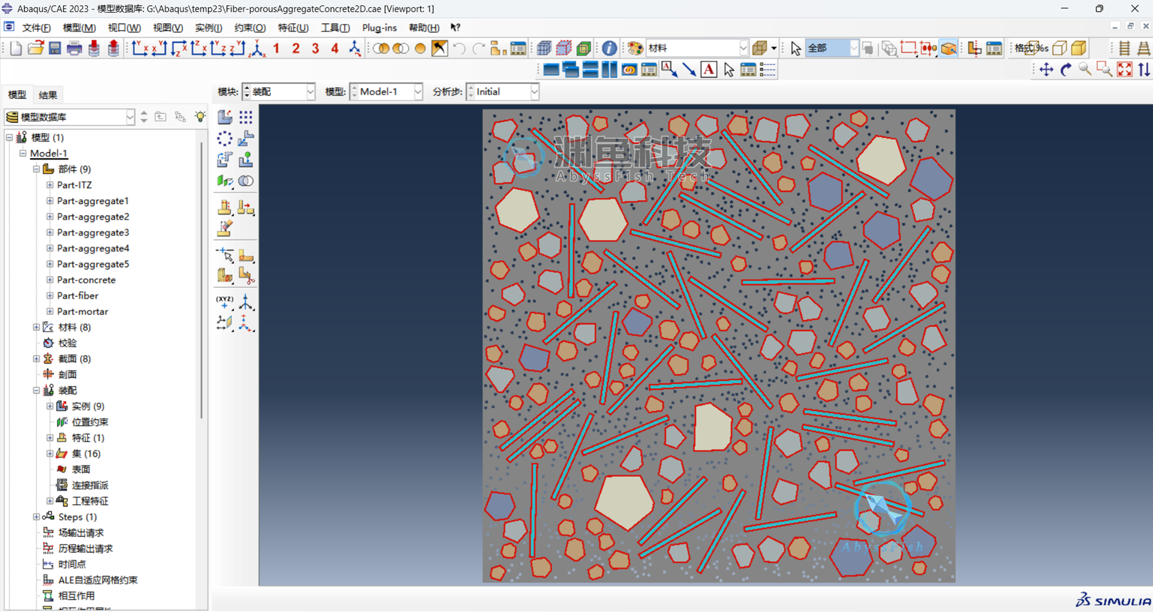Click the Merge/Cut Instances tool
Viewport: 1153px width, 612px height.
point(246,181)
